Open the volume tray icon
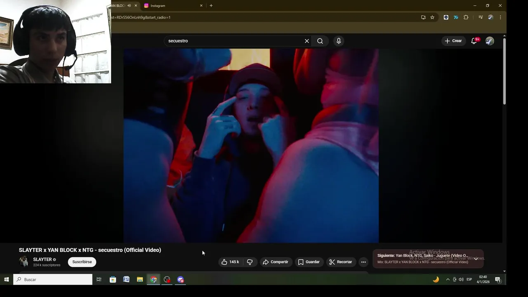 tap(461, 279)
